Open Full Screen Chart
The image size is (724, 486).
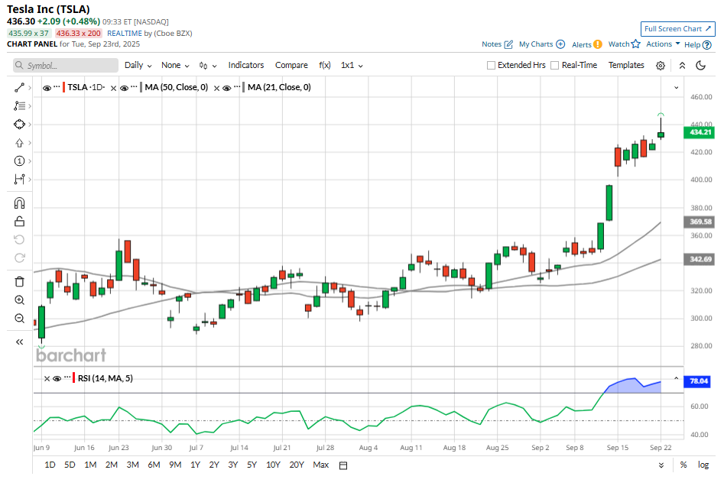click(678, 28)
